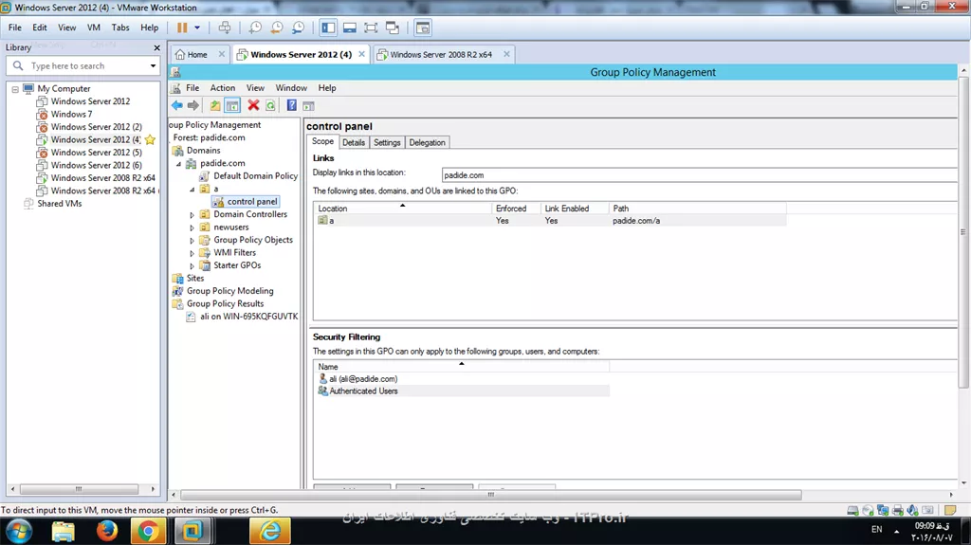Launch Firefox from the taskbar

(x=106, y=531)
